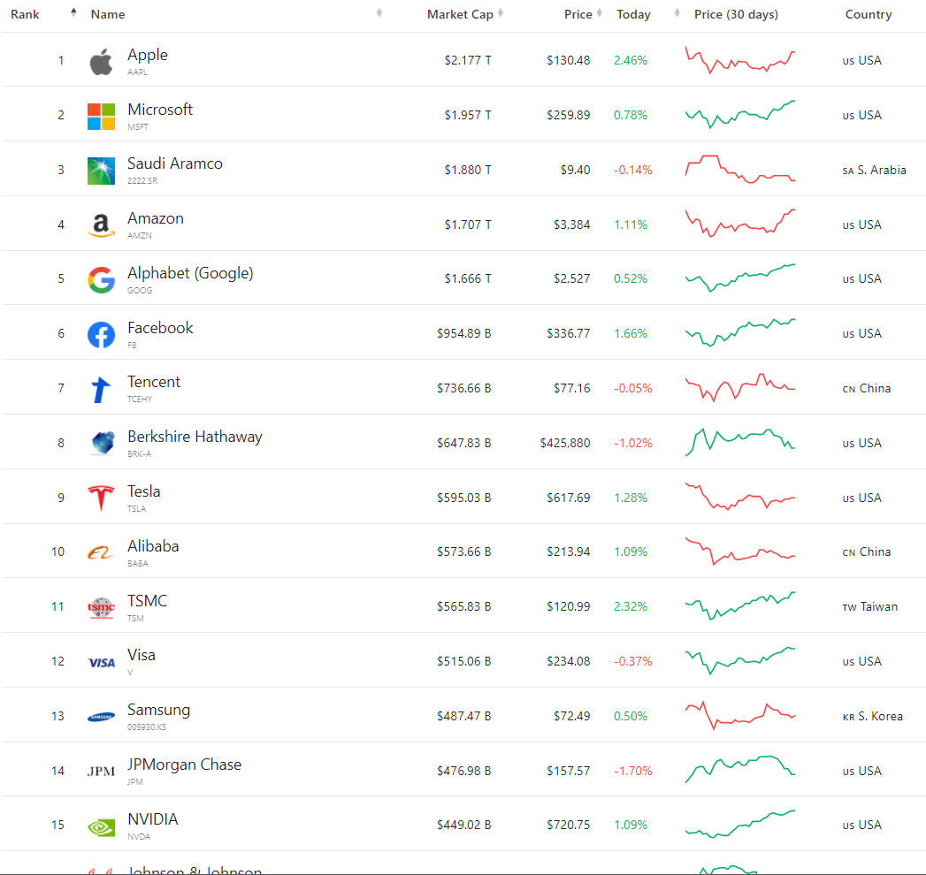Open the Tencent company link

click(x=154, y=382)
